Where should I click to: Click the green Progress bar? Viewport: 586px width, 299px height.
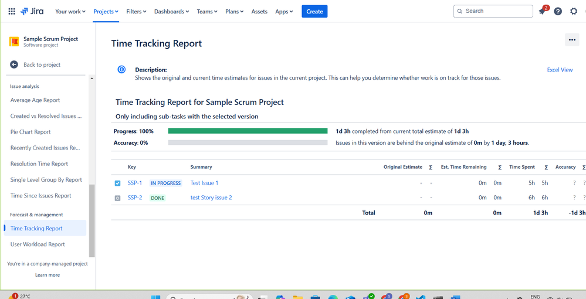[x=248, y=131]
